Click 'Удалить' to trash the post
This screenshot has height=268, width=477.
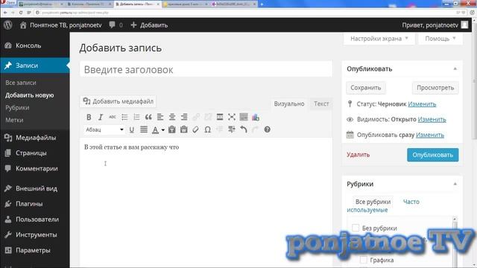[358, 155]
